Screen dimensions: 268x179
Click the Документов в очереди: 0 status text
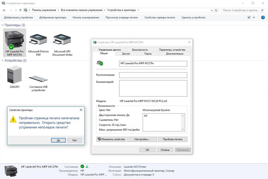pyautogui.click(x=139, y=175)
